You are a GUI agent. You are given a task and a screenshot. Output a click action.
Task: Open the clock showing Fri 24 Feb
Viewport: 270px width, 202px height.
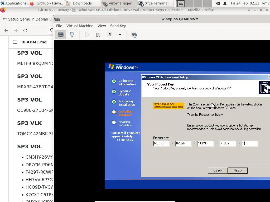pos(245,3)
